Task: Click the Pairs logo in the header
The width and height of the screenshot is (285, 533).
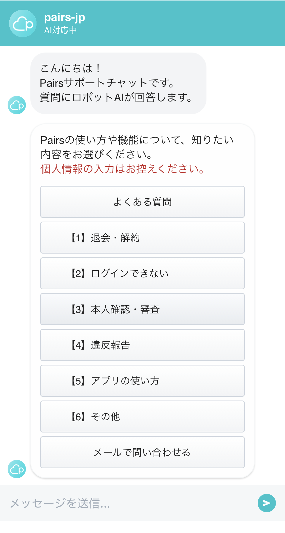Action: (23, 23)
